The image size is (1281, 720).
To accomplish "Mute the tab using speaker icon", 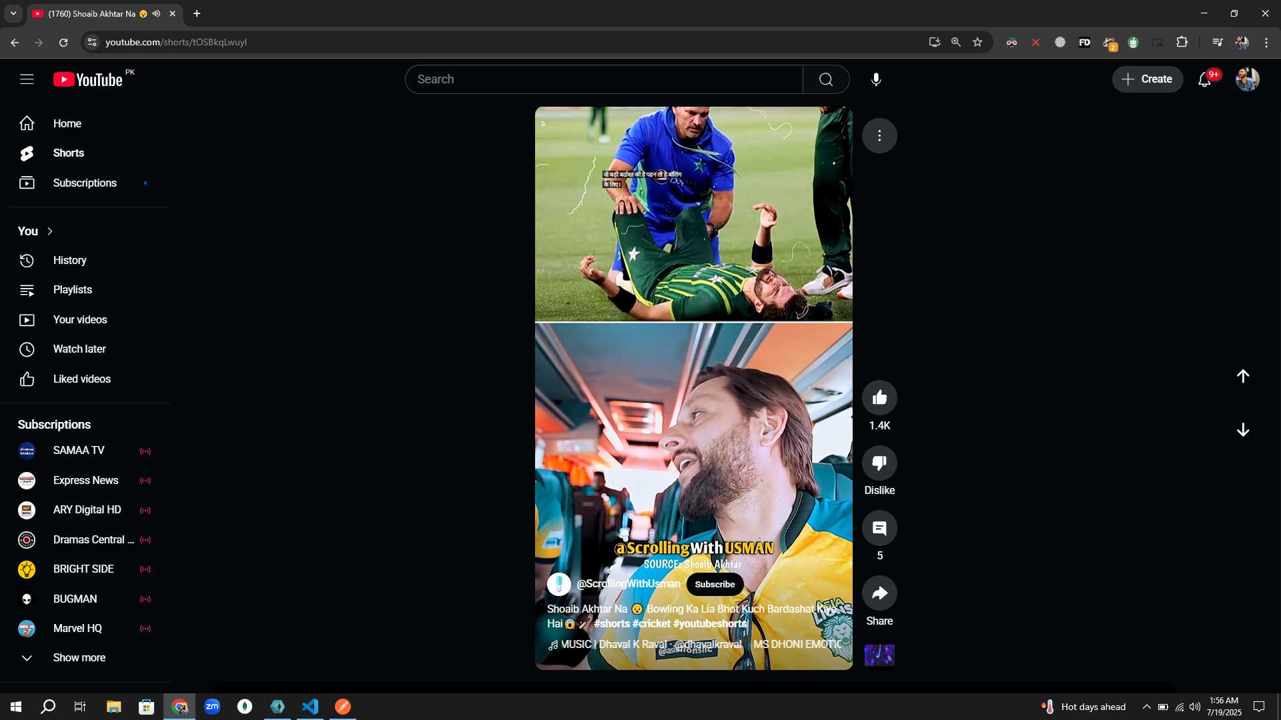I will [x=156, y=13].
